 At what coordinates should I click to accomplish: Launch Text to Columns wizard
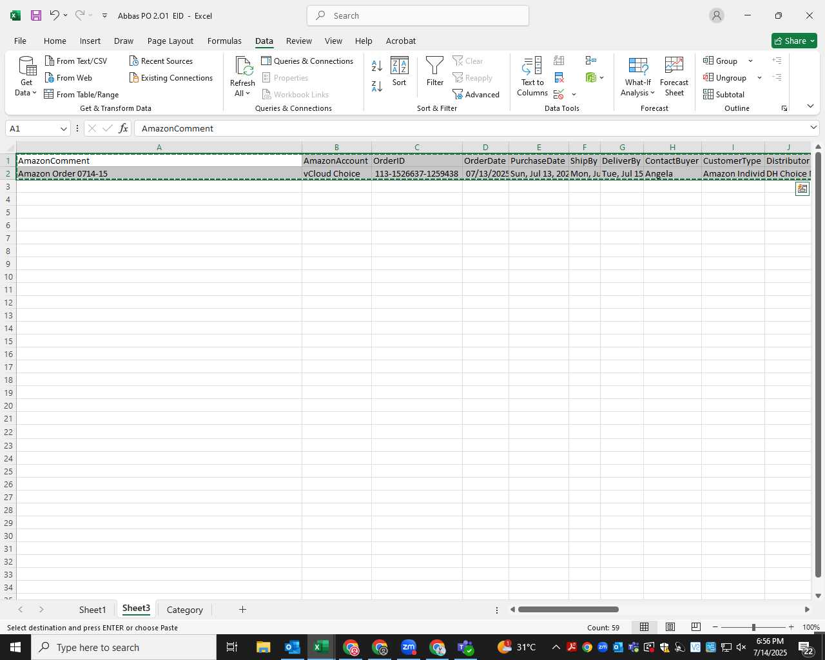532,77
